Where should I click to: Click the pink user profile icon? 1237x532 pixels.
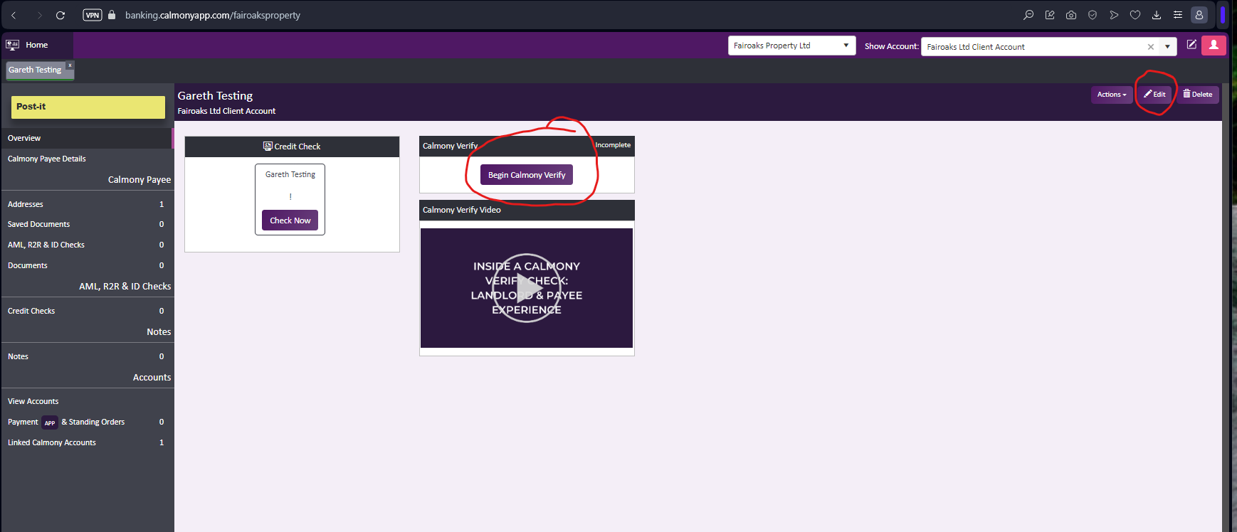[1214, 46]
